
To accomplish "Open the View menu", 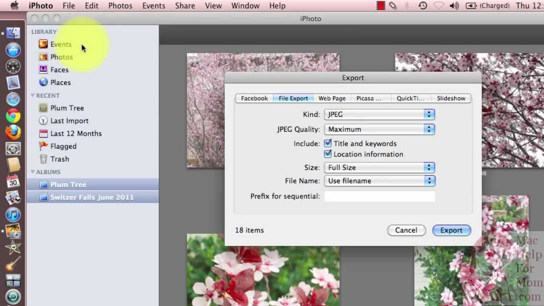I will coord(213,6).
